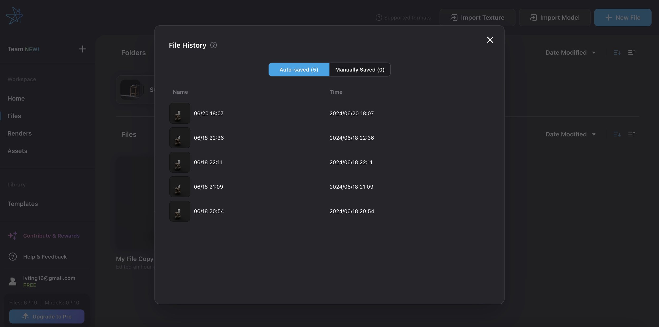Open Renders in the sidebar
The width and height of the screenshot is (659, 327).
[20, 133]
